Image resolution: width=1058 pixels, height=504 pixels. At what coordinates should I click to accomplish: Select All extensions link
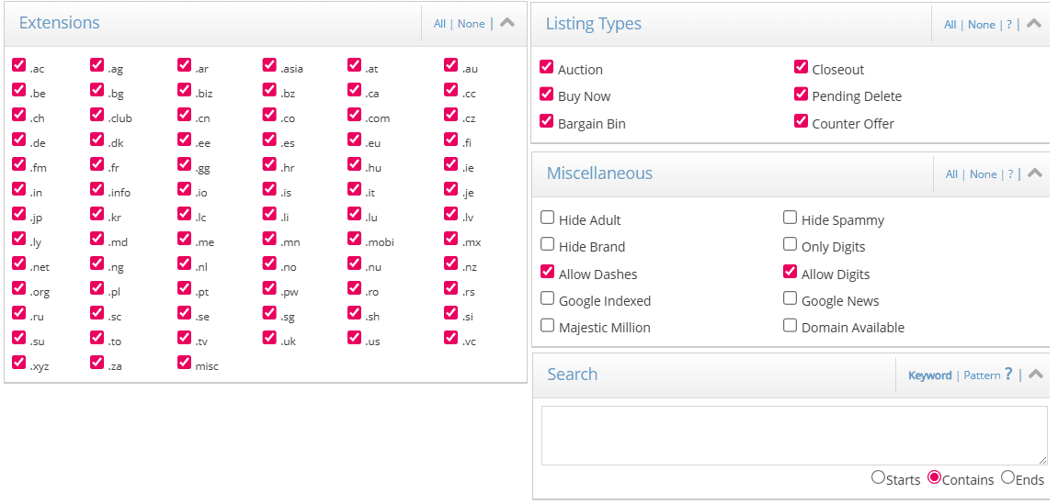(439, 24)
